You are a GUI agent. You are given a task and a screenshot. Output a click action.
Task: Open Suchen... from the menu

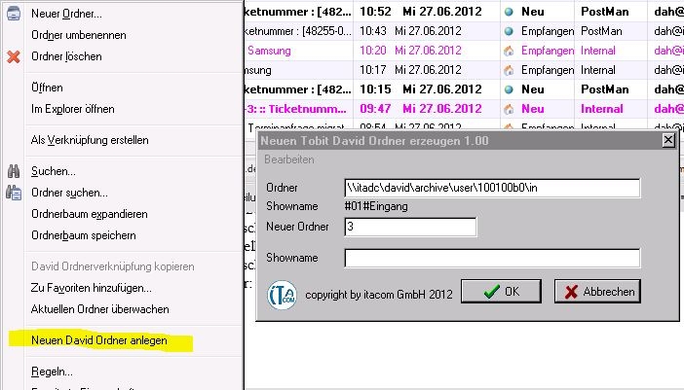click(x=54, y=171)
